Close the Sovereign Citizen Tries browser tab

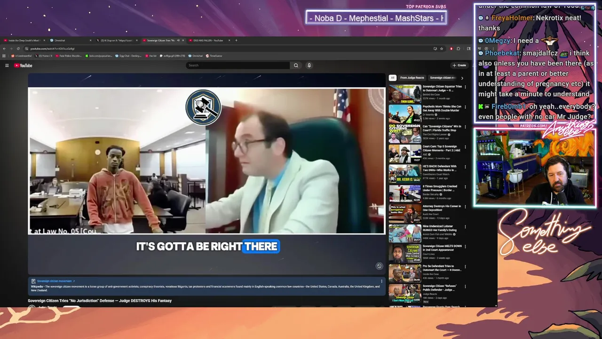tap(183, 40)
